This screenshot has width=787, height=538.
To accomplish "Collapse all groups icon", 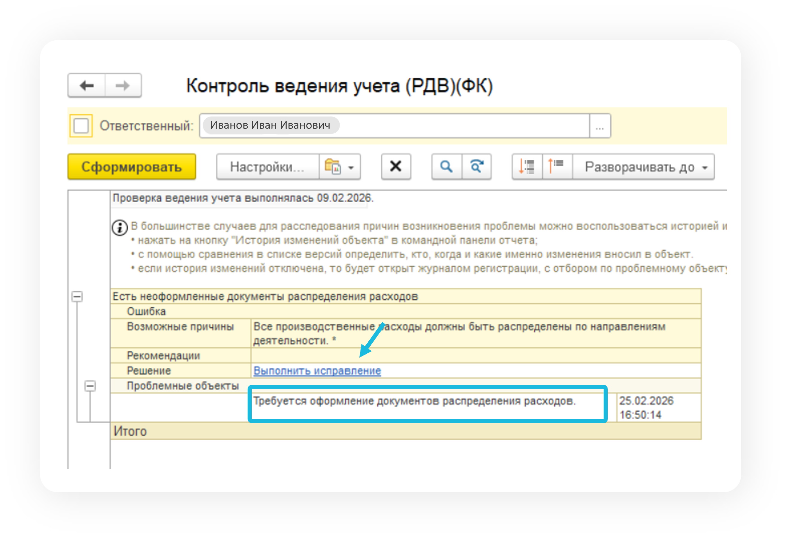I will tap(557, 167).
